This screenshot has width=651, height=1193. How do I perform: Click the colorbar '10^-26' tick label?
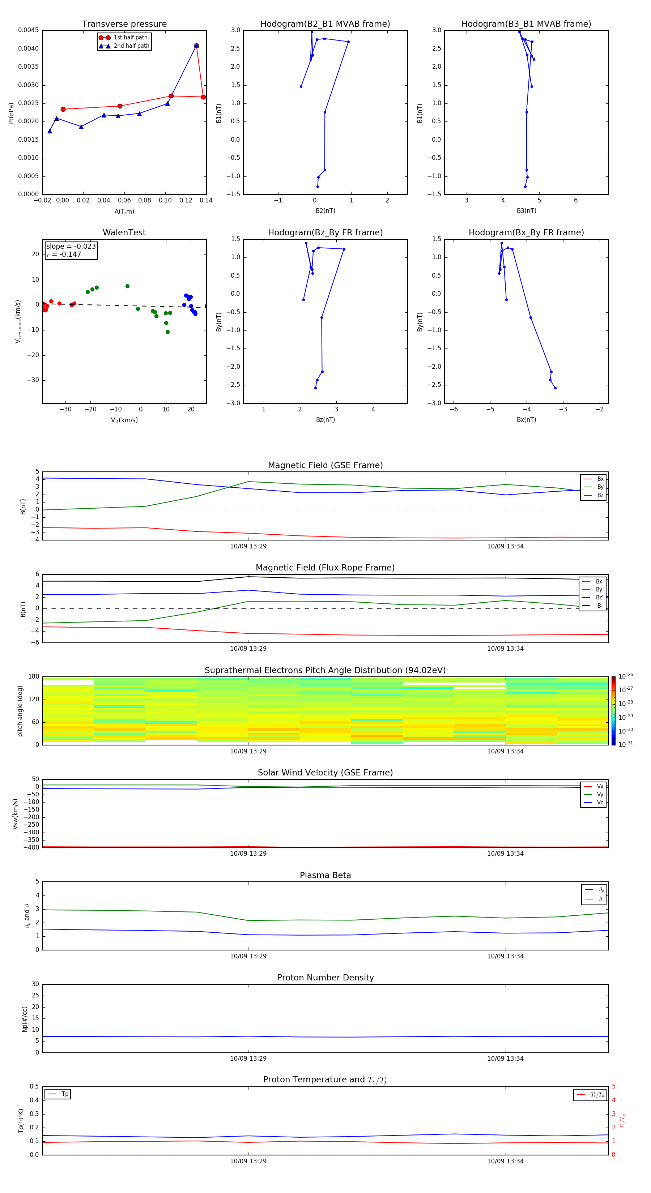pos(626,676)
